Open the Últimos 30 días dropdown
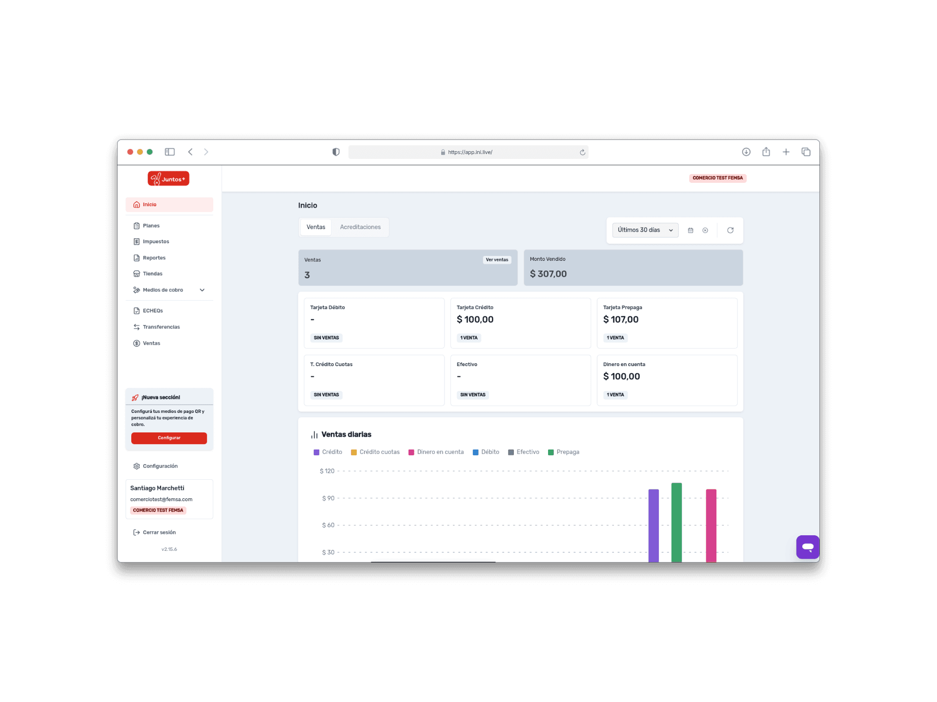 click(x=645, y=230)
